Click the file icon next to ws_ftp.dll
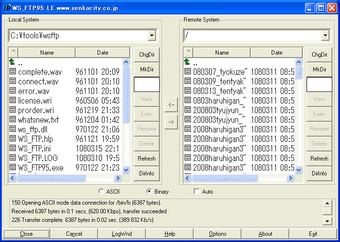340x242 pixels. tap(12, 129)
